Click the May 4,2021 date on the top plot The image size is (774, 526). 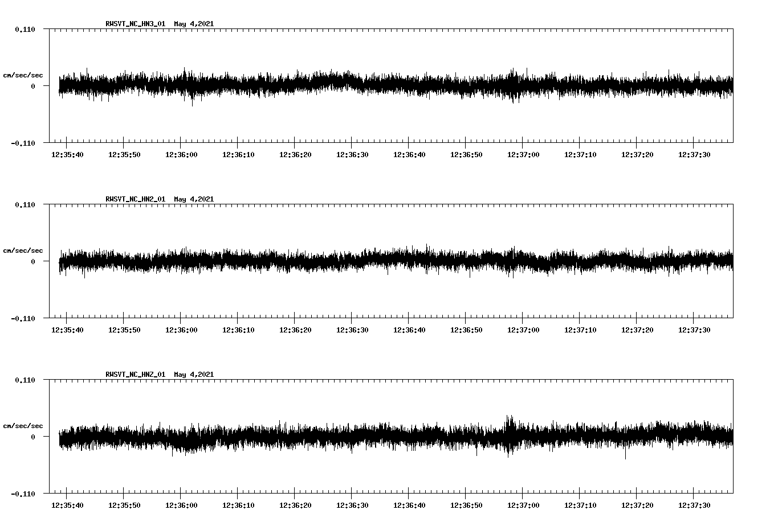[x=194, y=24]
